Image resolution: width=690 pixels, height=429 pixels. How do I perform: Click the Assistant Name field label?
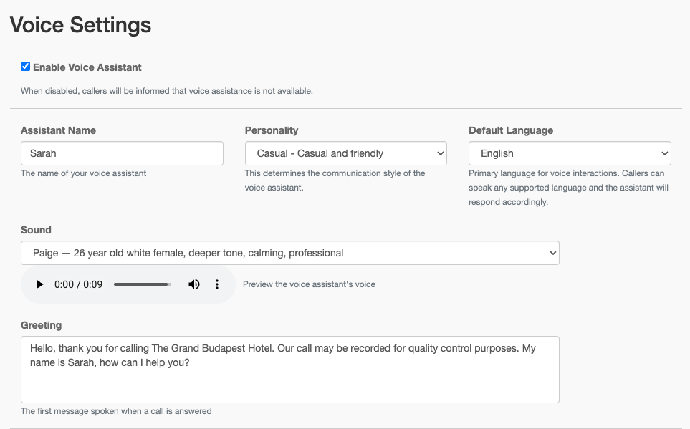58,130
